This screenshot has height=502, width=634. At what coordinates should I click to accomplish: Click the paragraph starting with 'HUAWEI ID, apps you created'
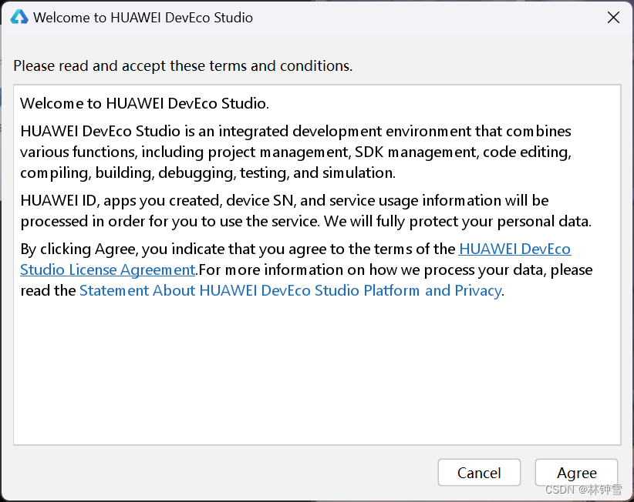(305, 211)
